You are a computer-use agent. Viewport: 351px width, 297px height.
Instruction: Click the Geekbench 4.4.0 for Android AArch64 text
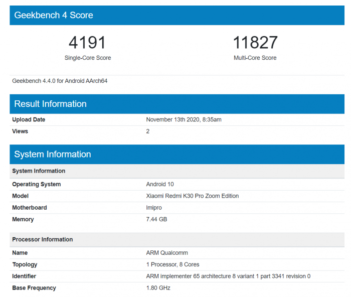(x=60, y=81)
